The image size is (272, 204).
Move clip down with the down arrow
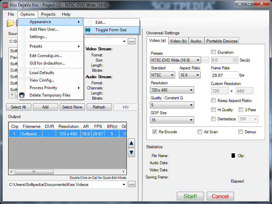tap(131, 152)
